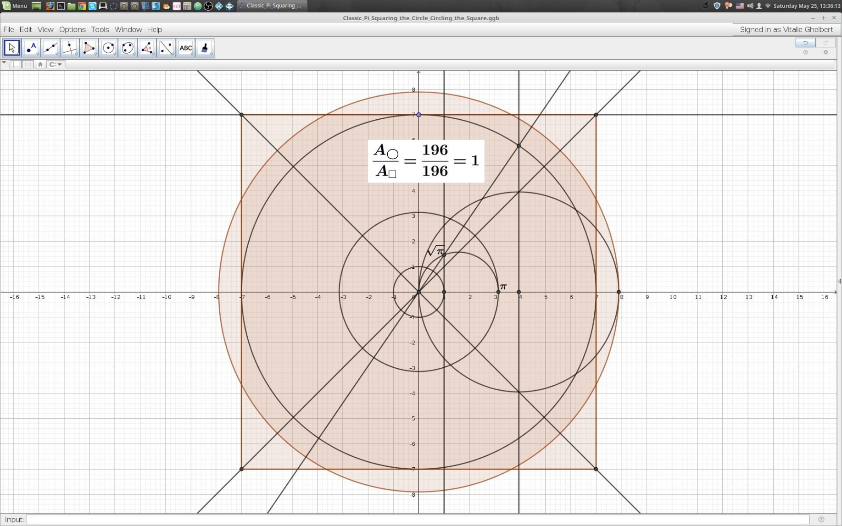This screenshot has height=526, width=842.
Task: Open volume control in system tray
Action: [750, 6]
